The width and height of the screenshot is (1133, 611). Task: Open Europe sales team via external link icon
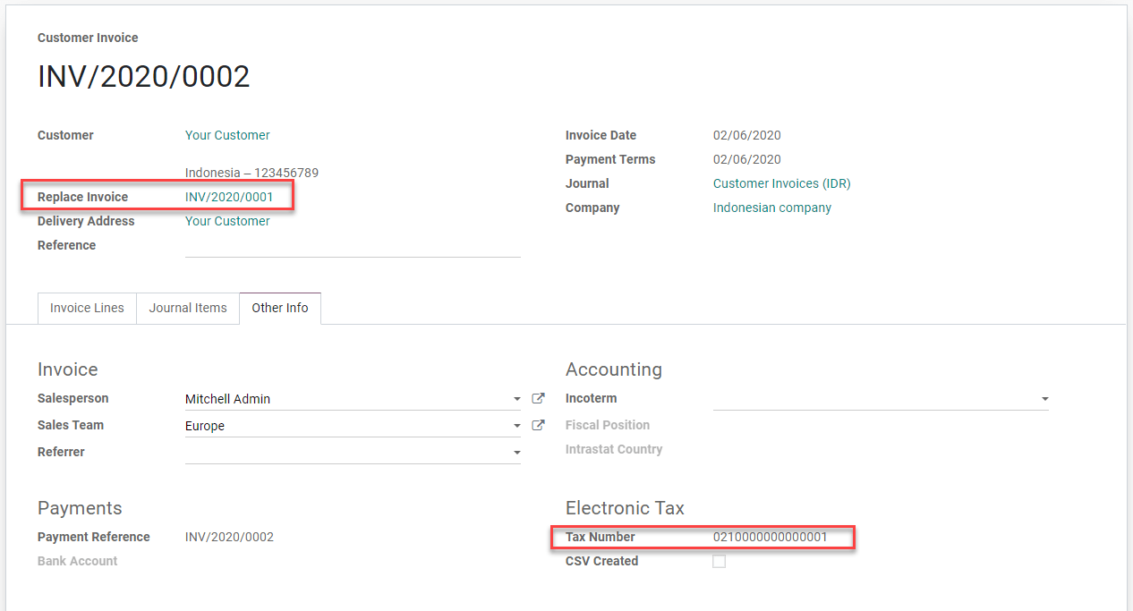[x=539, y=425]
